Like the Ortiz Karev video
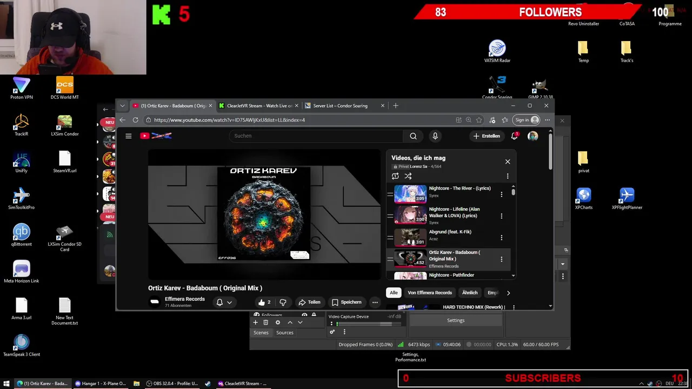Image resolution: width=692 pixels, height=389 pixels. [264, 302]
